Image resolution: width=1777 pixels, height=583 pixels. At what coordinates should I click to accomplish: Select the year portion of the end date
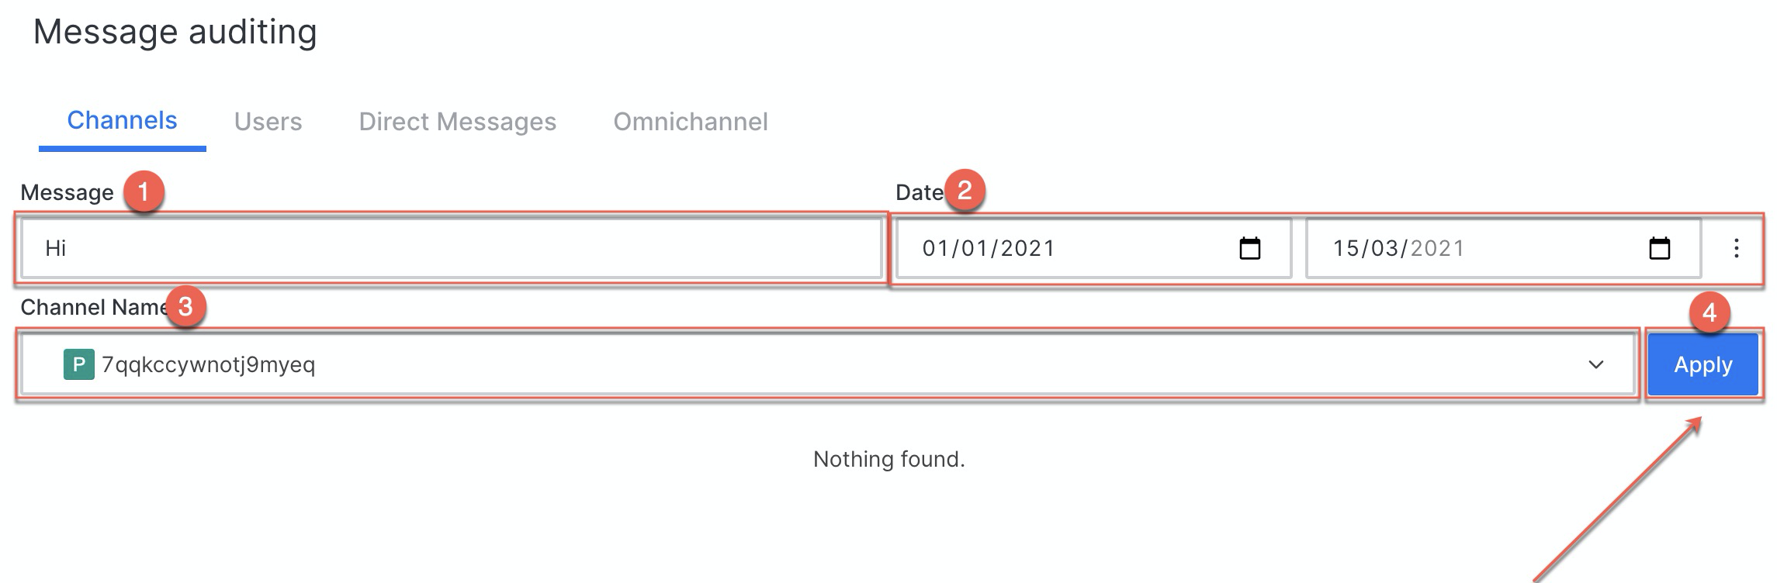click(x=1437, y=248)
